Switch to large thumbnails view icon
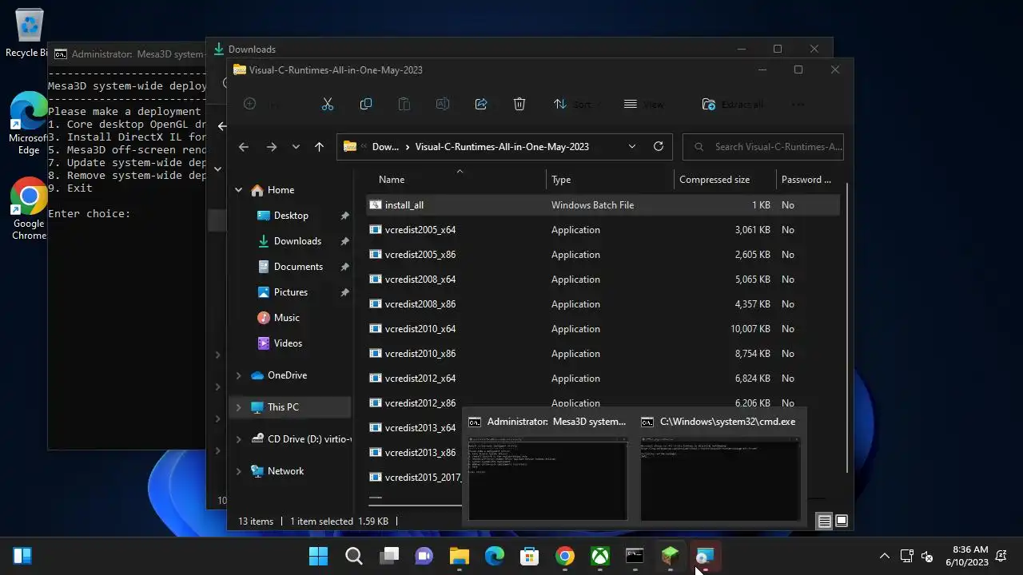This screenshot has height=575, width=1023. tap(842, 521)
